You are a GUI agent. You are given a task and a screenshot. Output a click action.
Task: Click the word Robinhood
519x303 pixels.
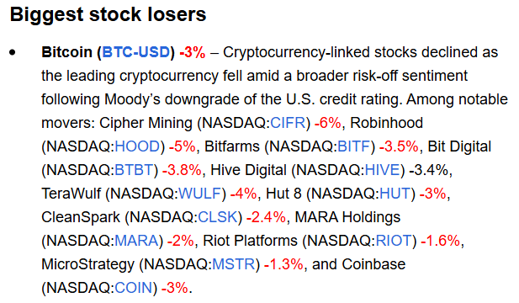(386, 123)
